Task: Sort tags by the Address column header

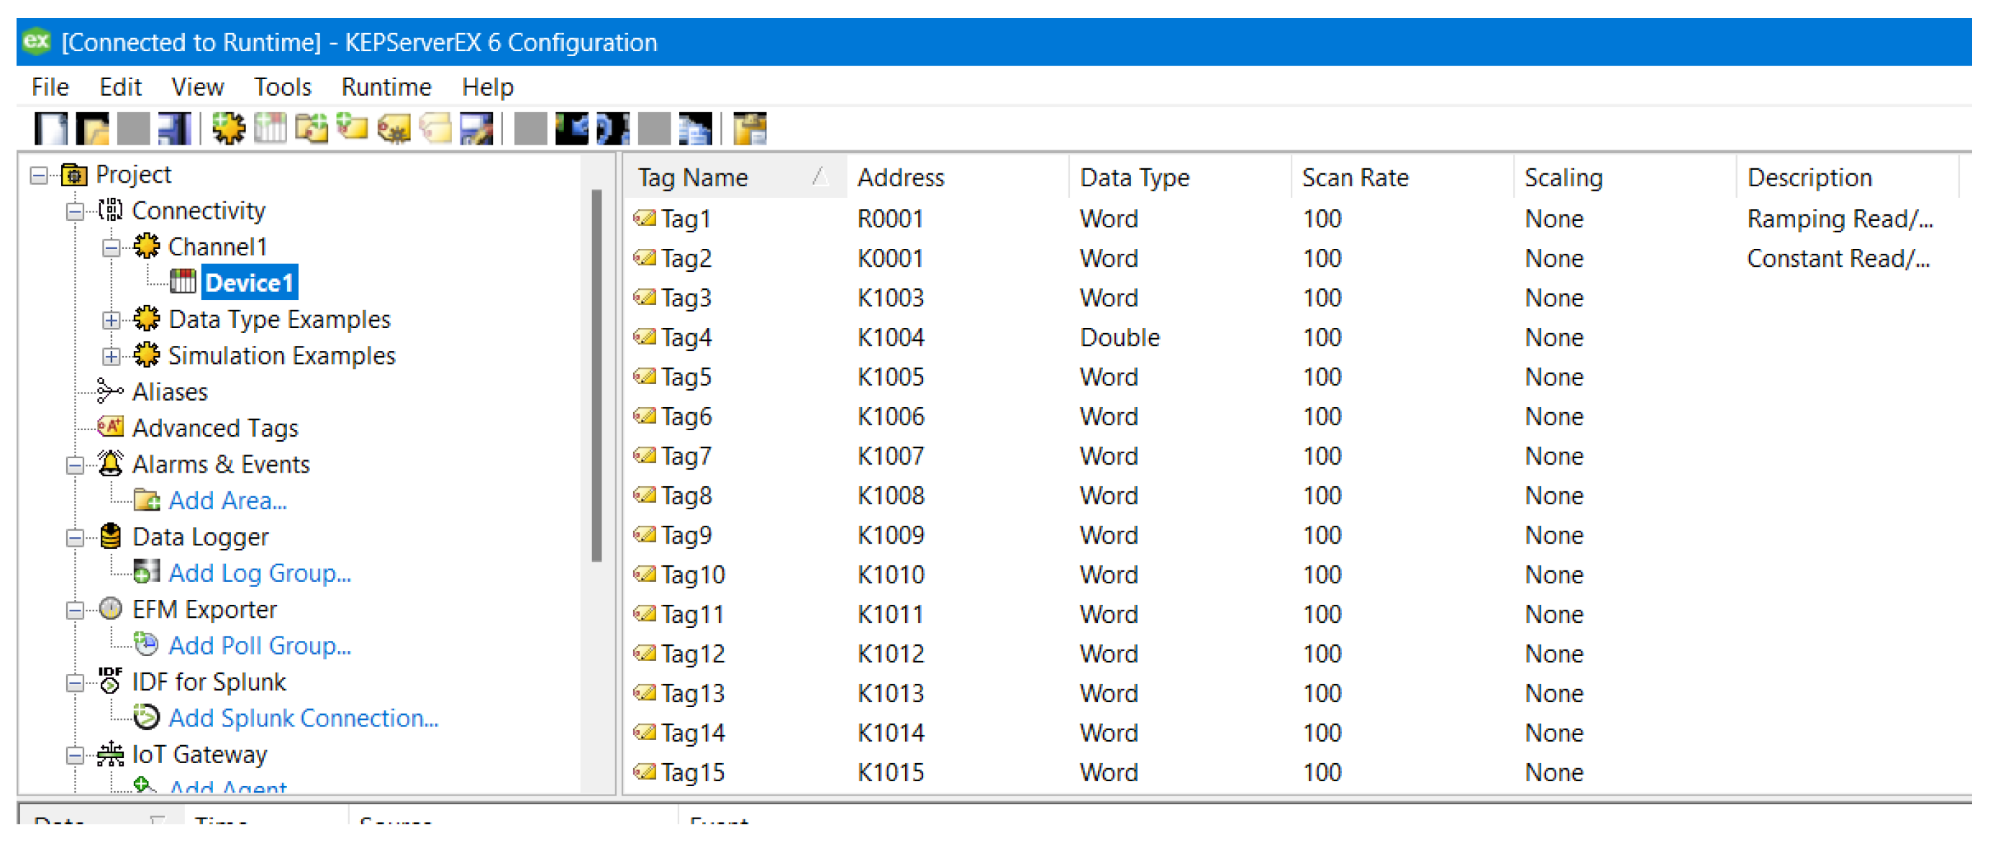Action: (900, 178)
